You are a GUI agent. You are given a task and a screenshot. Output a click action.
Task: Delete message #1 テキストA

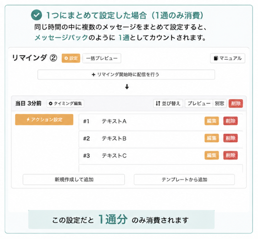tap(230, 121)
